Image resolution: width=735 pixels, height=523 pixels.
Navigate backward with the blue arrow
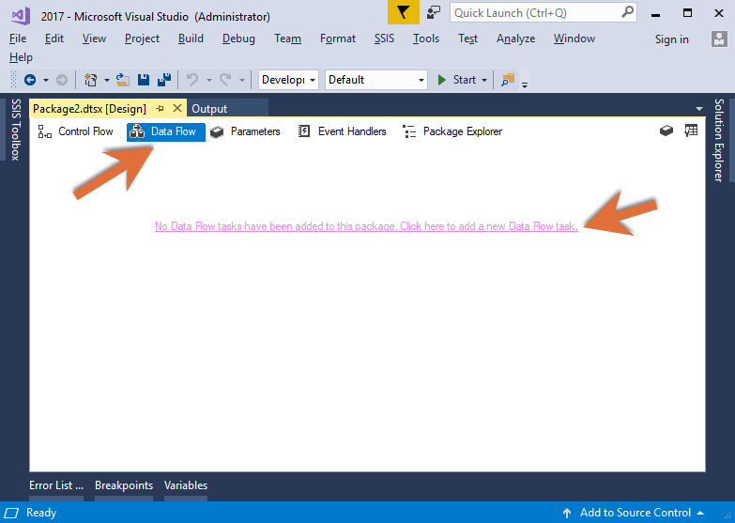(30, 80)
